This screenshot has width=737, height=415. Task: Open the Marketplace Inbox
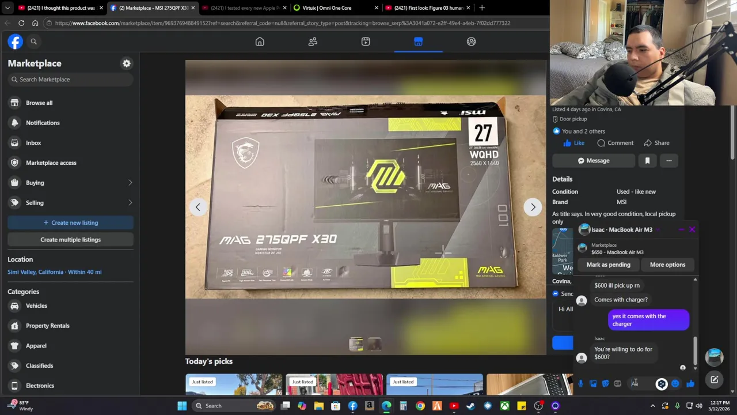[x=70, y=143]
